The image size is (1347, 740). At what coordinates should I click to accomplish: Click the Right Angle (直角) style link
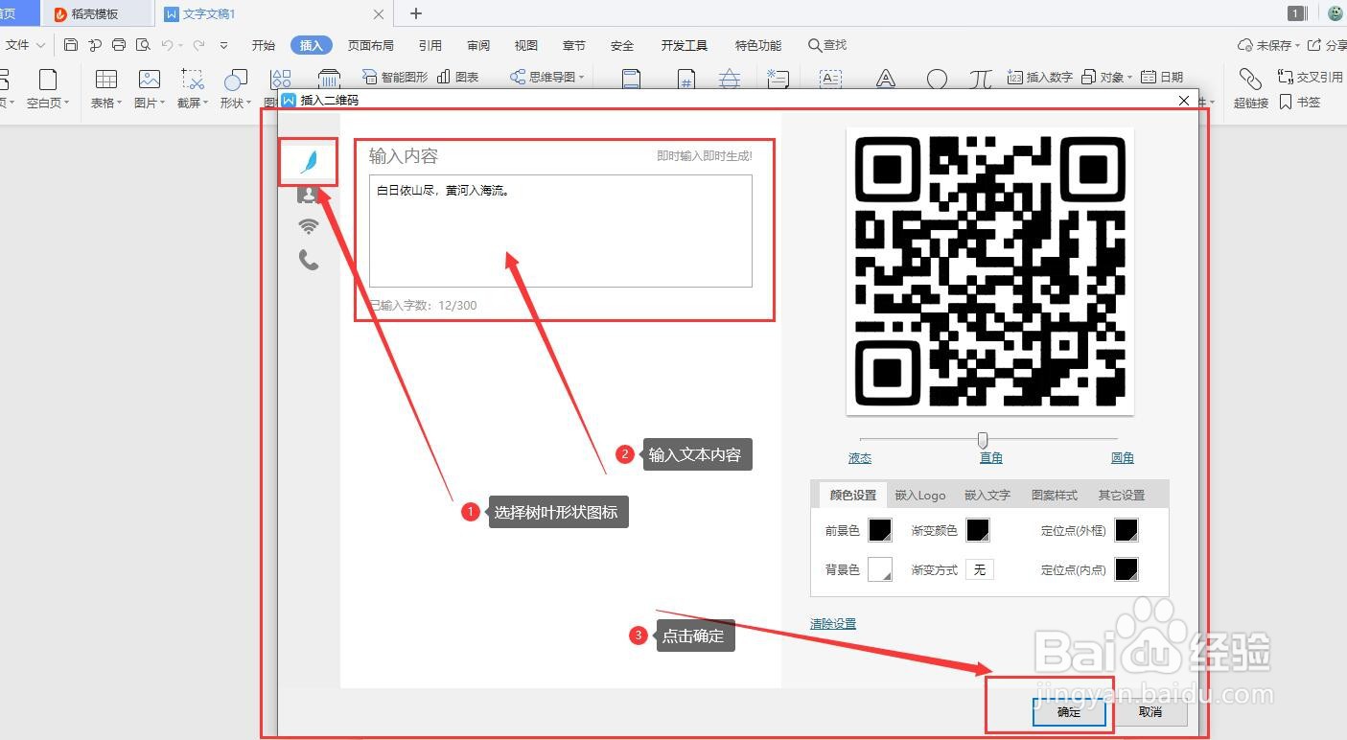point(991,458)
